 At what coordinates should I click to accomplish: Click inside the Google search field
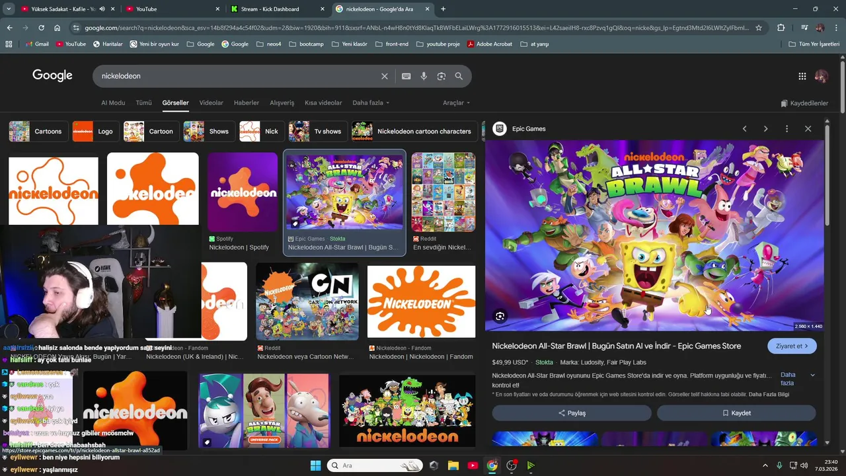point(238,76)
